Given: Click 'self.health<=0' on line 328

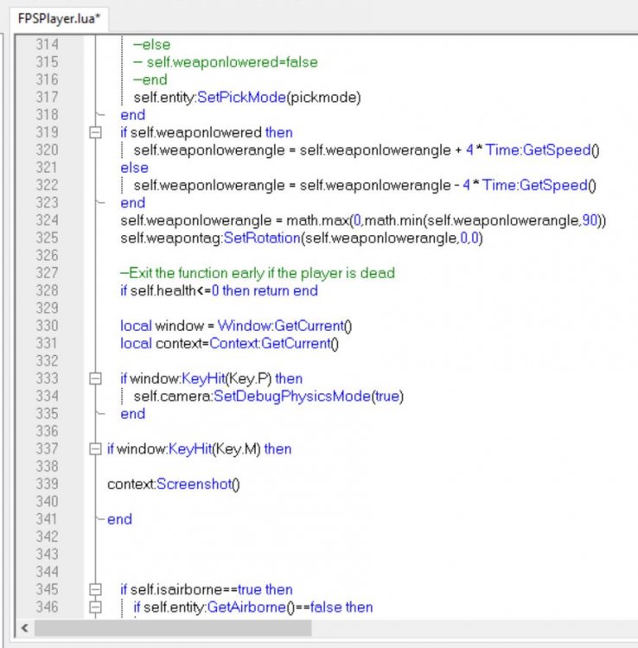Looking at the screenshot, I should [175, 290].
